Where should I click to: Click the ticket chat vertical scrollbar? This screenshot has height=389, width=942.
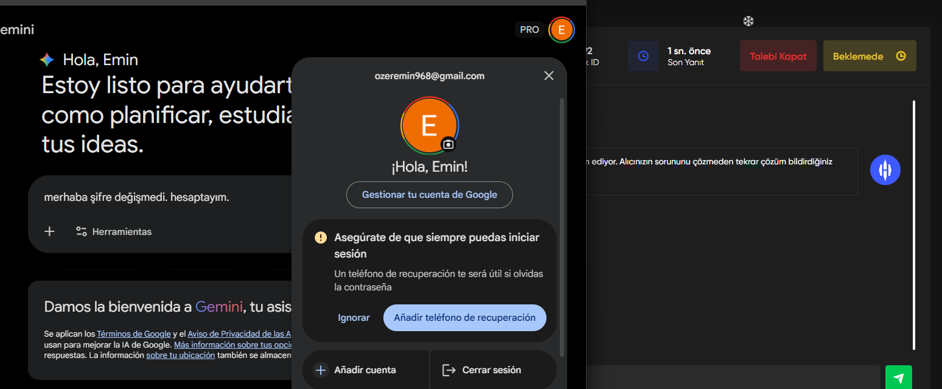pos(913,225)
